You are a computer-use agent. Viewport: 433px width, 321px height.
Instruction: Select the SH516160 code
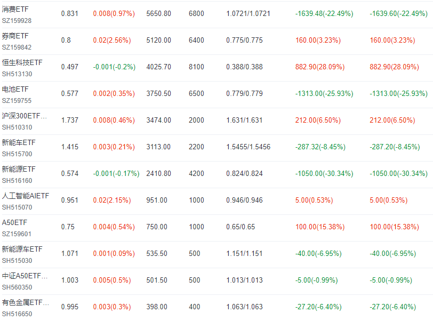click(x=17, y=181)
